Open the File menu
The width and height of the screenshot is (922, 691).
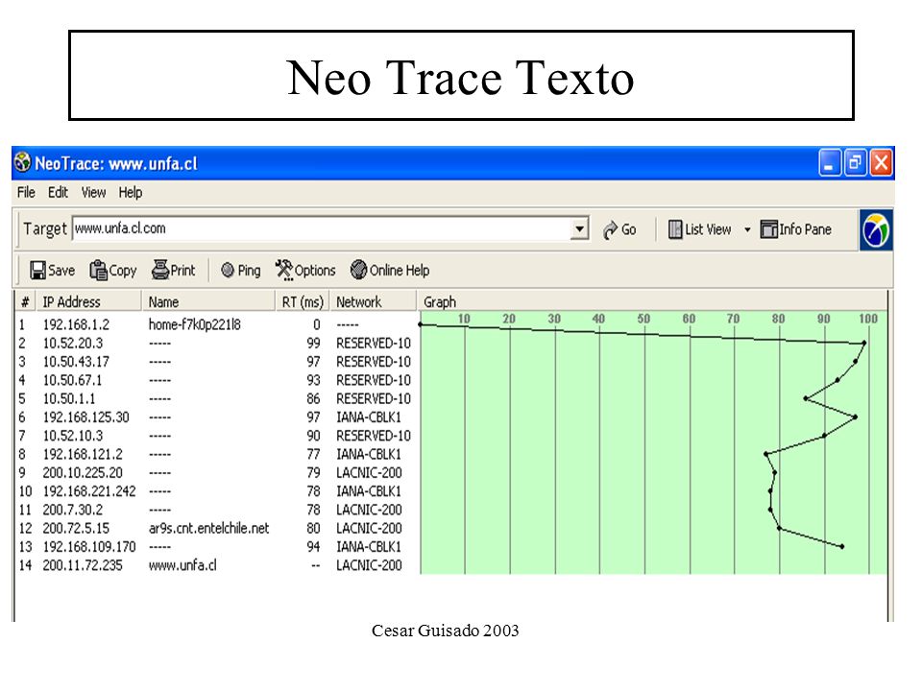coord(26,193)
